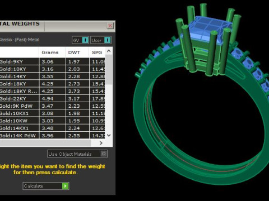Click the Metal Weights panel title
Viewport: 269px width, 201px height.
(20, 23)
